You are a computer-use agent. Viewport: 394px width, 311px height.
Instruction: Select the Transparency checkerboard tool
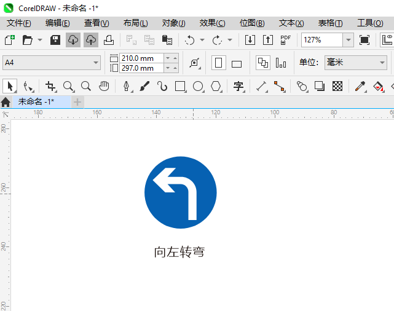click(337, 87)
